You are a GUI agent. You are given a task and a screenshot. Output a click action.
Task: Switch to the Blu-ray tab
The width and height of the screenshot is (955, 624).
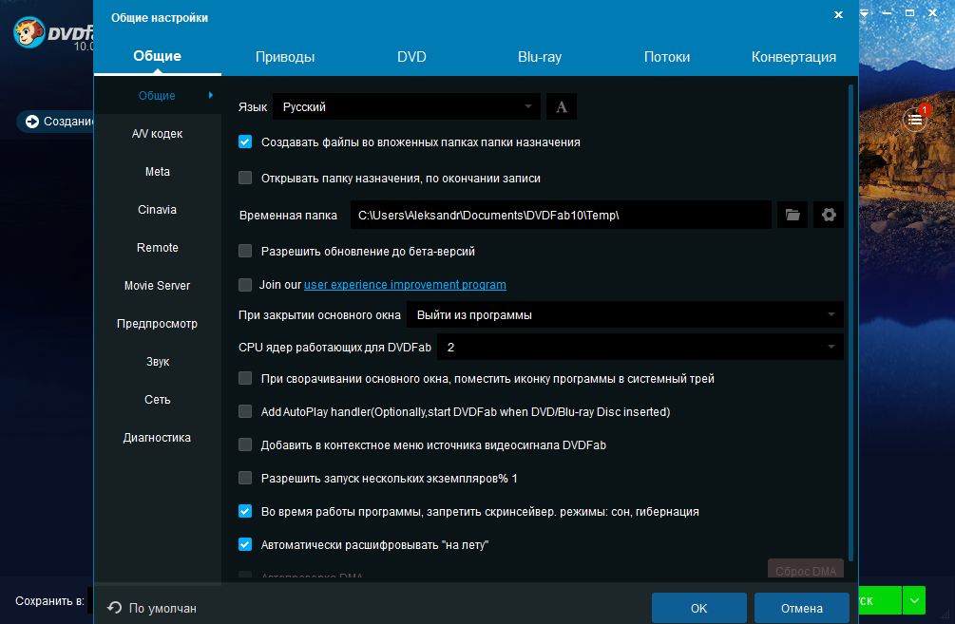point(540,57)
